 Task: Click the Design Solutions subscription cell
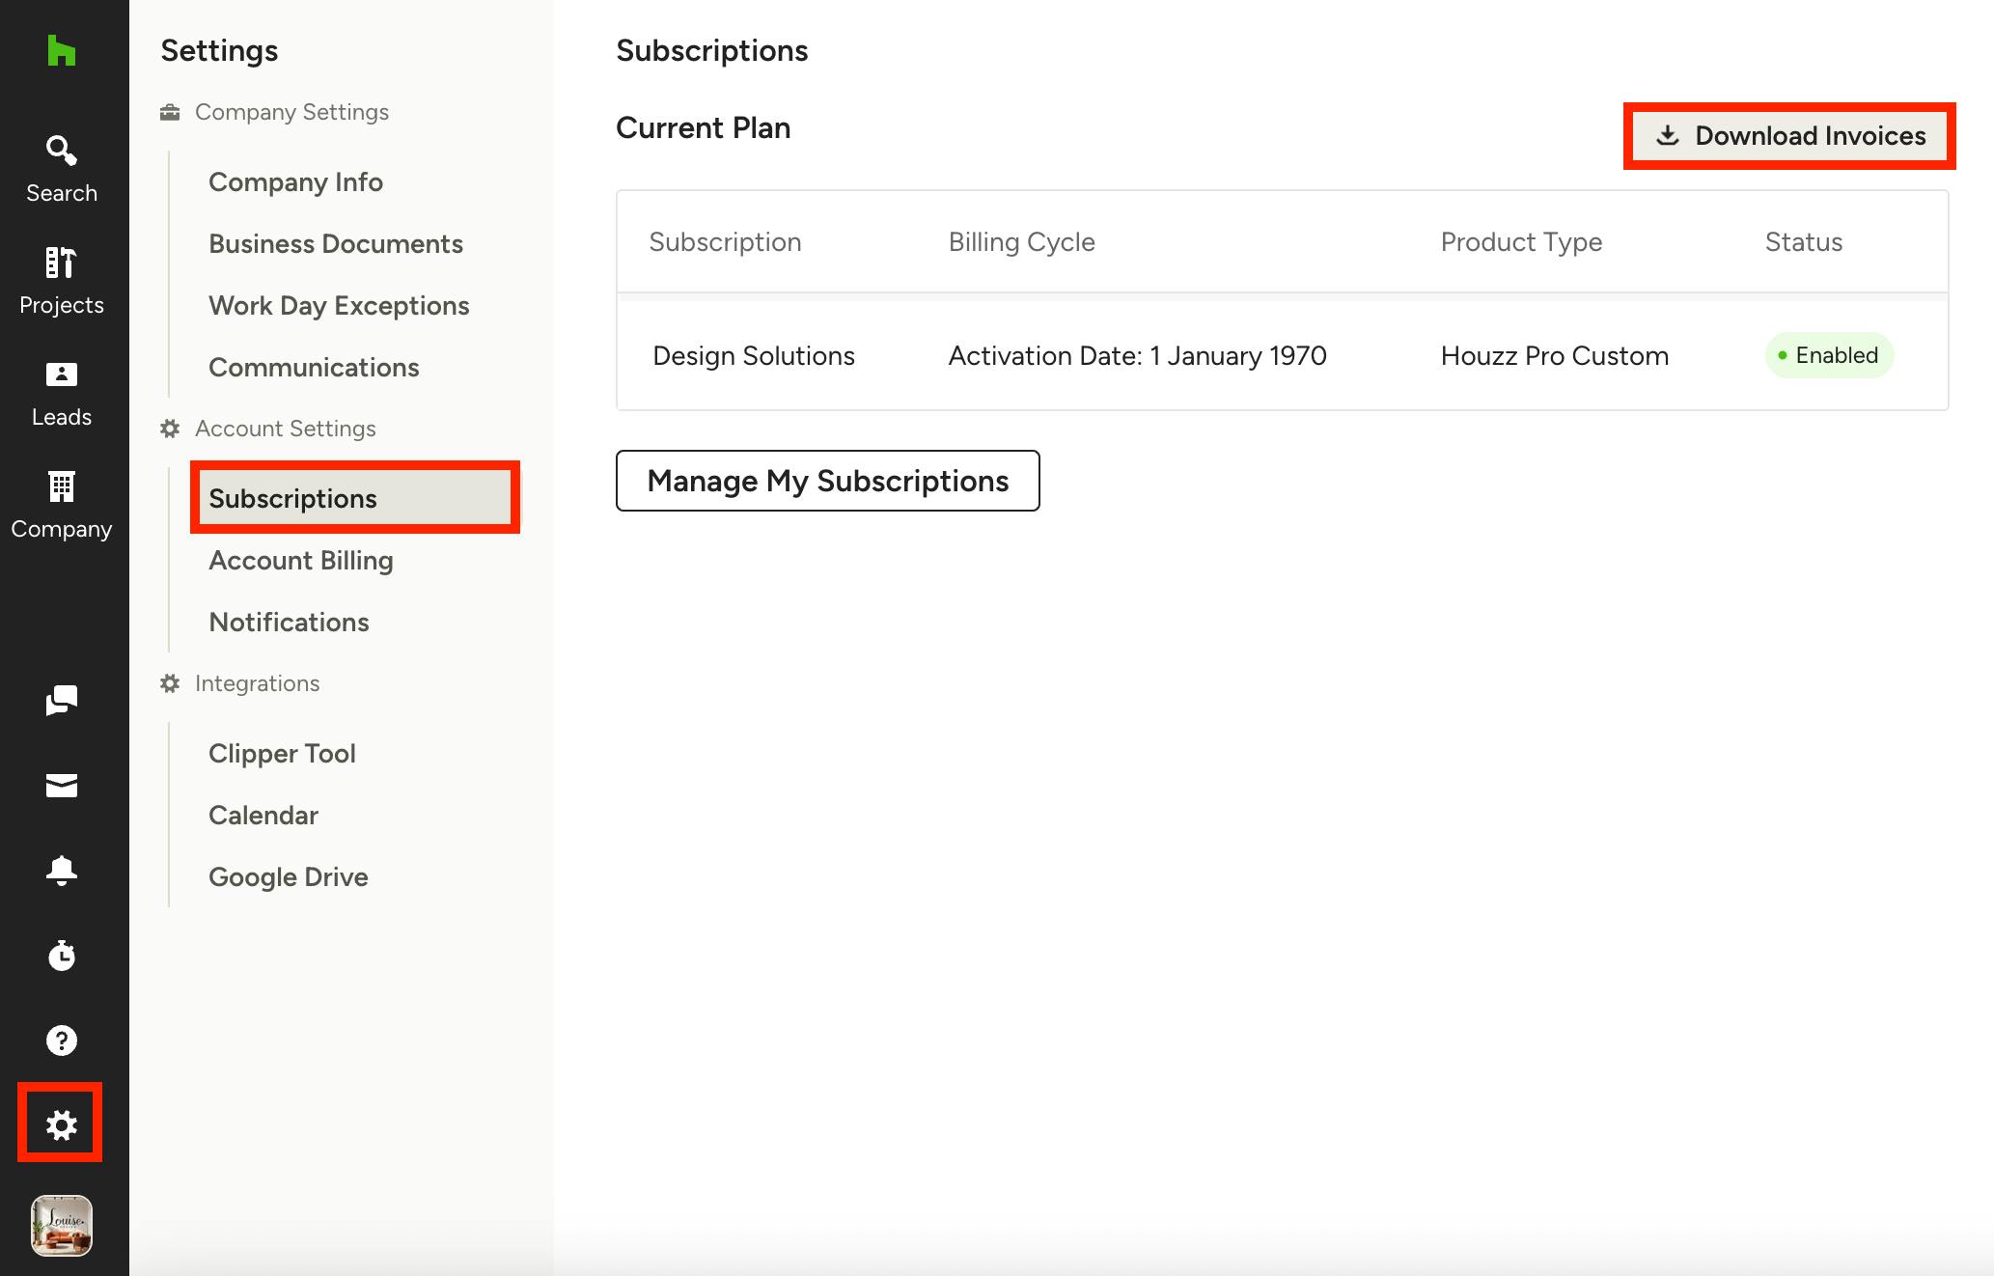(x=754, y=356)
